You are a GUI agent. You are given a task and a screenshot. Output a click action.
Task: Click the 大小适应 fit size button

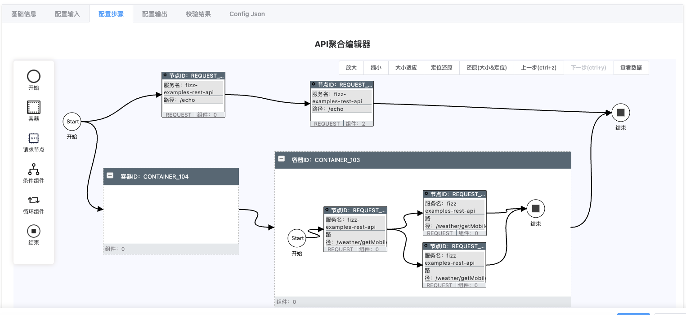(x=406, y=68)
